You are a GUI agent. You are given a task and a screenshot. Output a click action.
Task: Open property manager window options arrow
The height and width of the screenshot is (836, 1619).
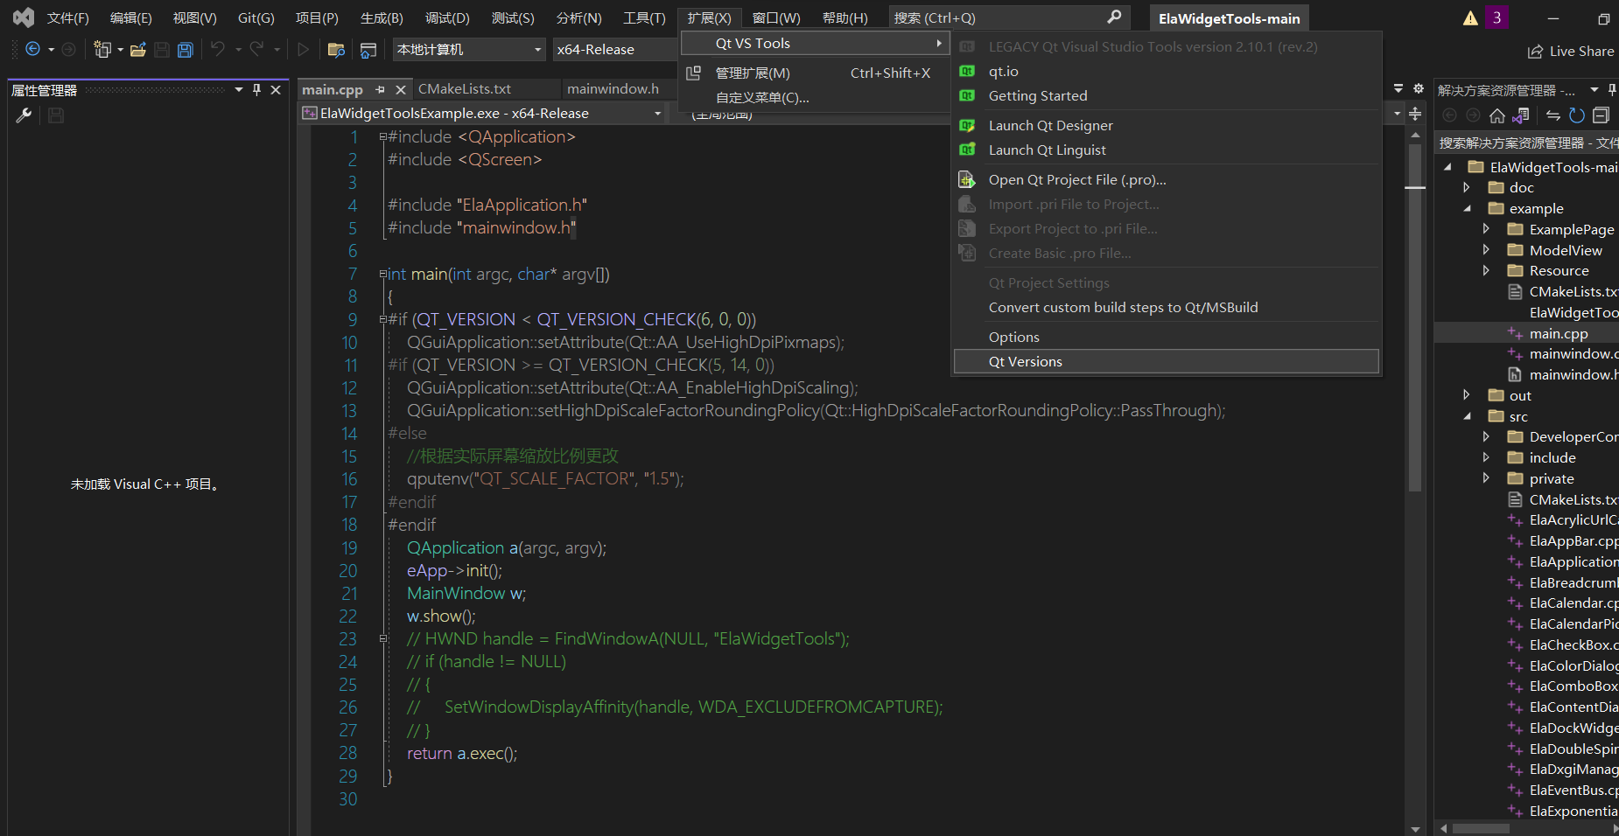(x=239, y=90)
